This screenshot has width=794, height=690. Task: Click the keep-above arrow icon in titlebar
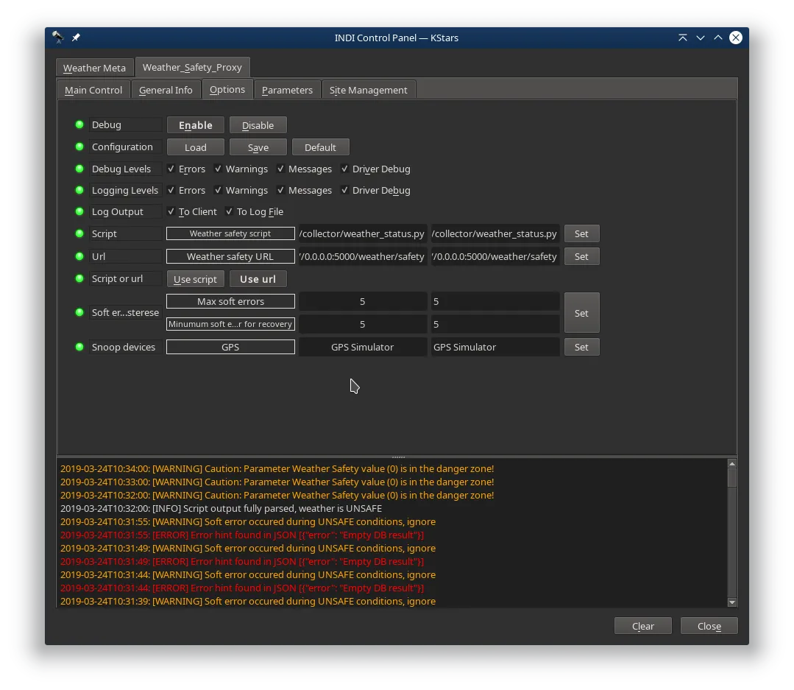(683, 38)
